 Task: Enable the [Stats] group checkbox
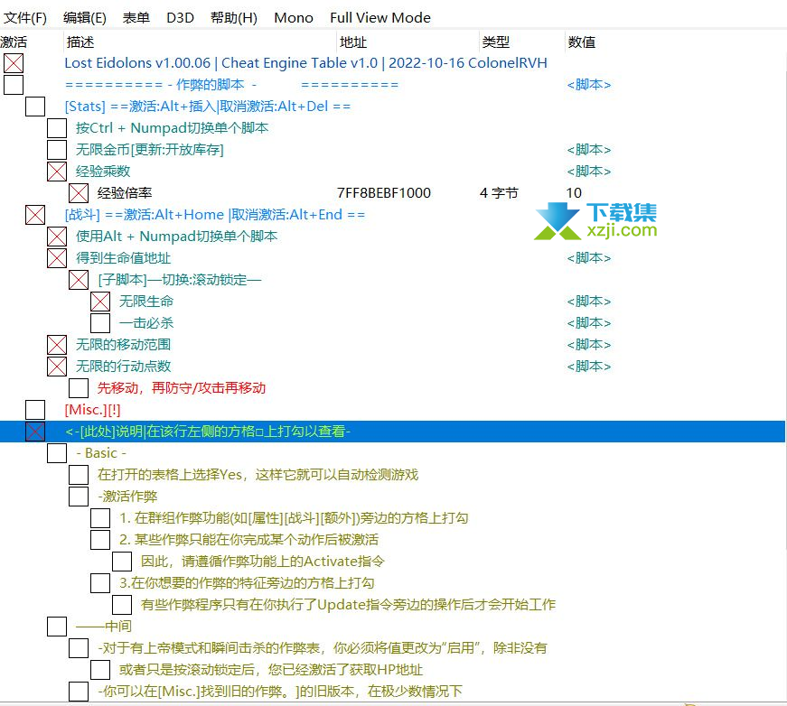(35, 107)
